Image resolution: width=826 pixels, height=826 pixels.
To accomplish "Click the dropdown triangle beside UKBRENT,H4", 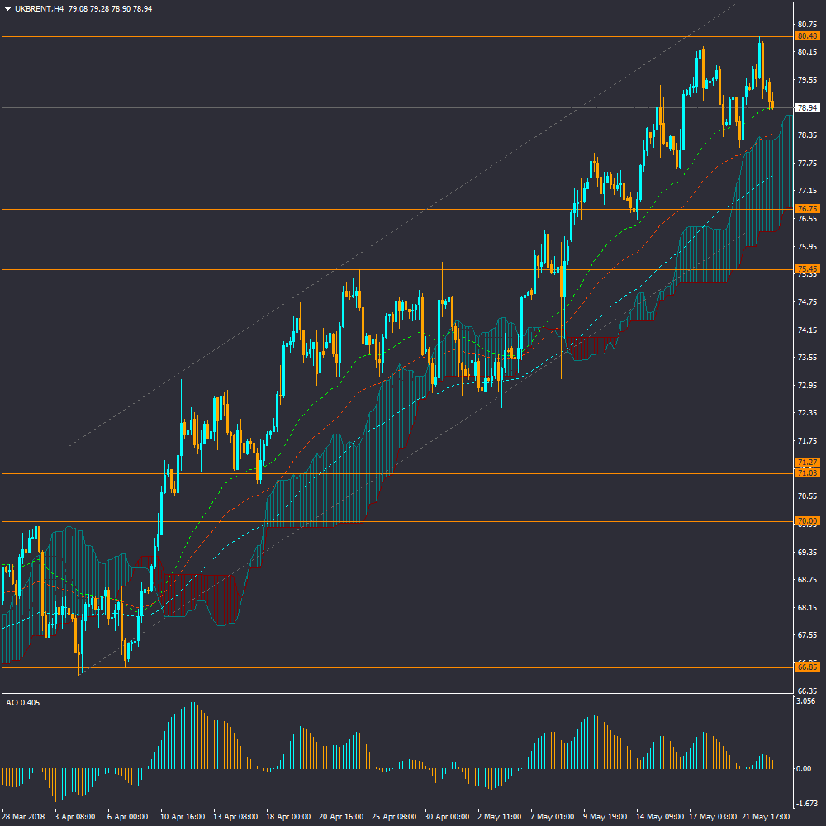I will click(x=7, y=8).
